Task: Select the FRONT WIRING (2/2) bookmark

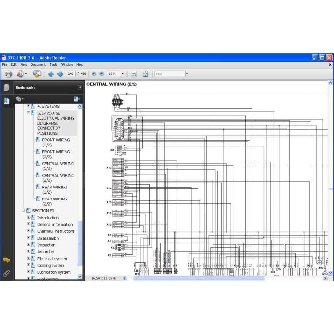Action: (x=56, y=154)
